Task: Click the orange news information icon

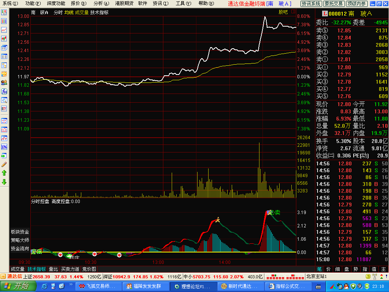Action: point(4,74)
